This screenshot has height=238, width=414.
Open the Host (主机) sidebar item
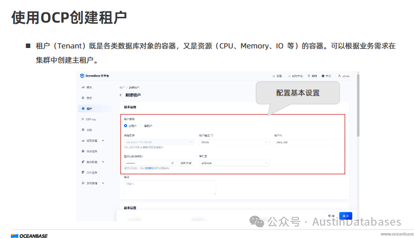(87, 130)
